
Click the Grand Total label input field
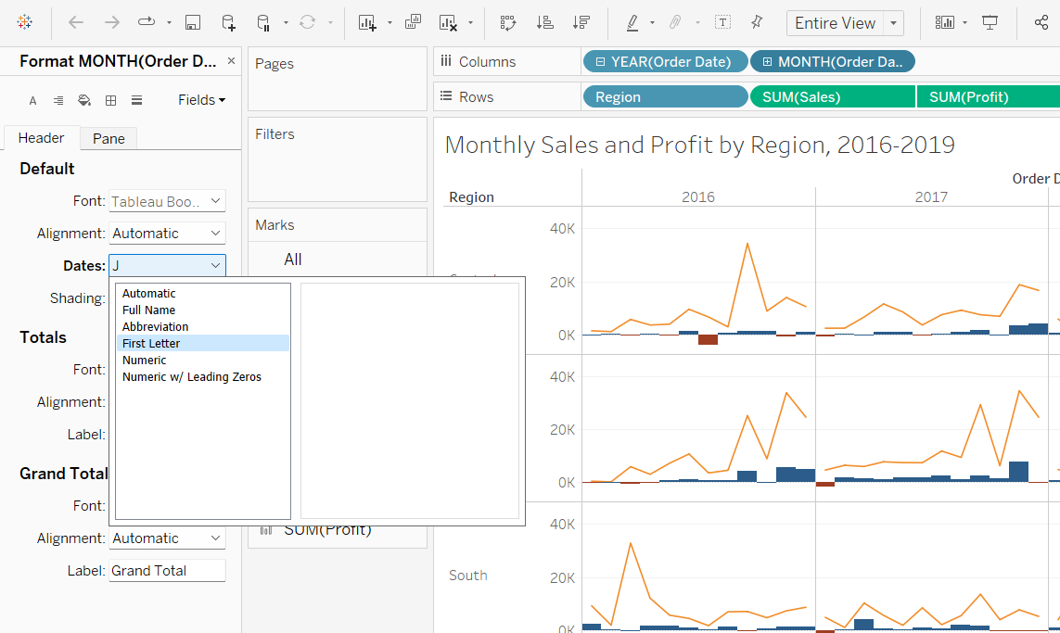167,571
